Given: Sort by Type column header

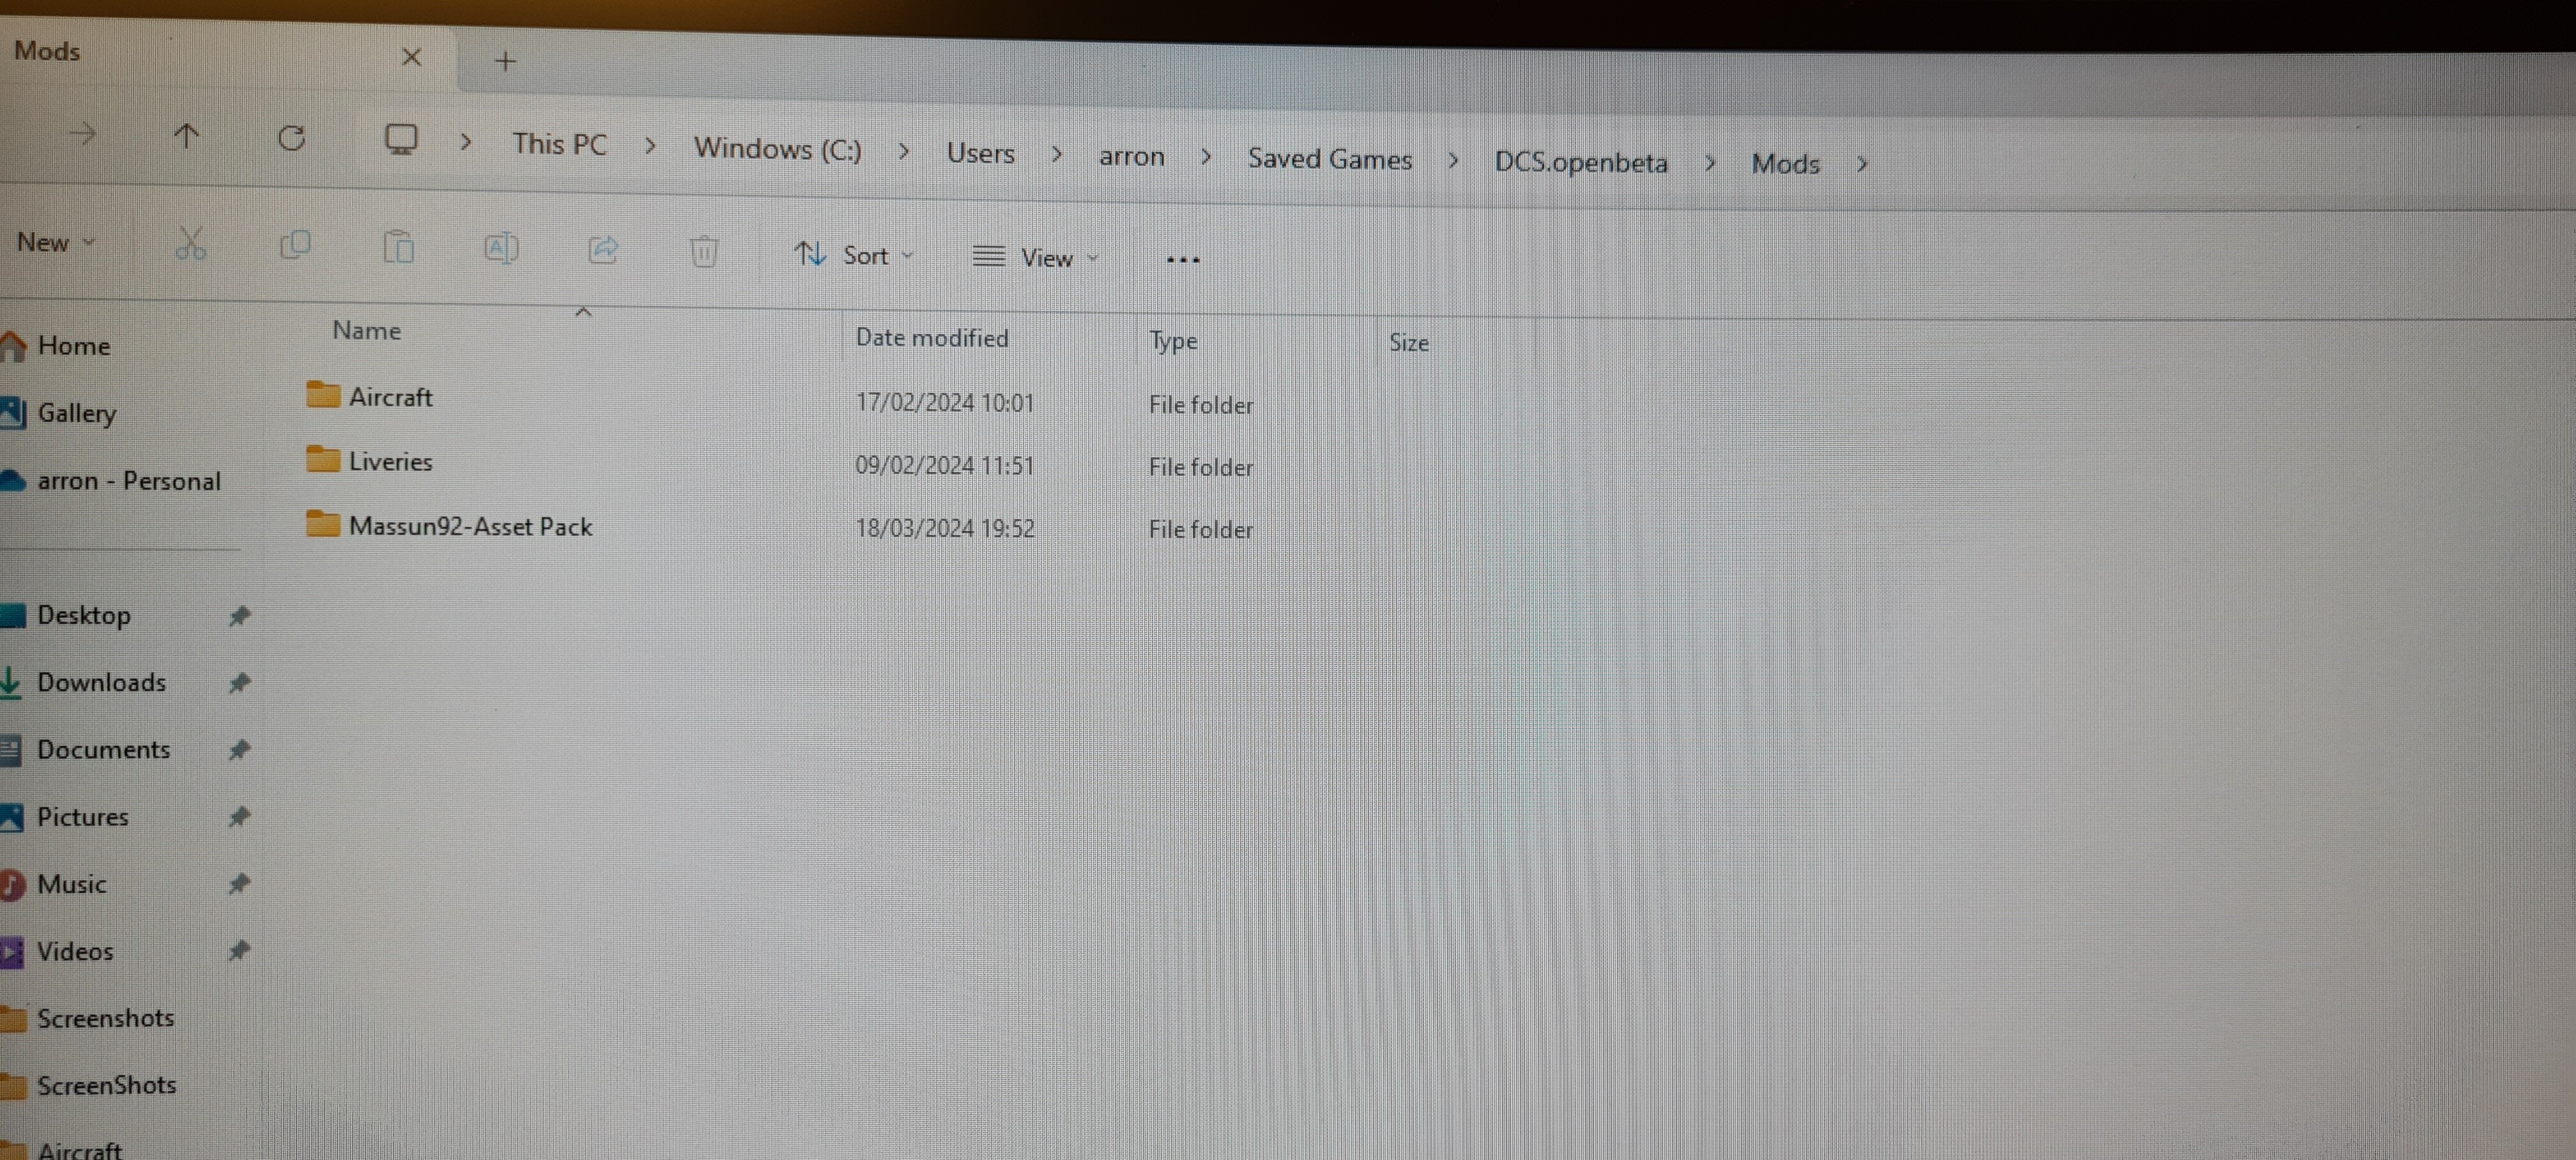Looking at the screenshot, I should (1172, 341).
